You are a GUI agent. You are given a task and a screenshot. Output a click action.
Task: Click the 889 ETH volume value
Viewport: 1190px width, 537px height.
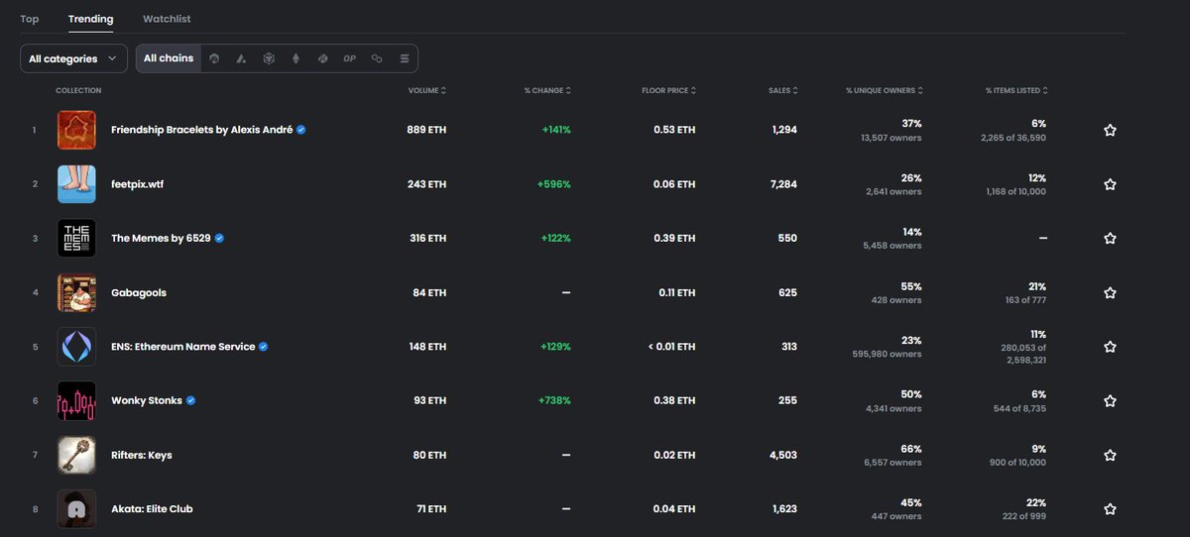[x=426, y=130]
